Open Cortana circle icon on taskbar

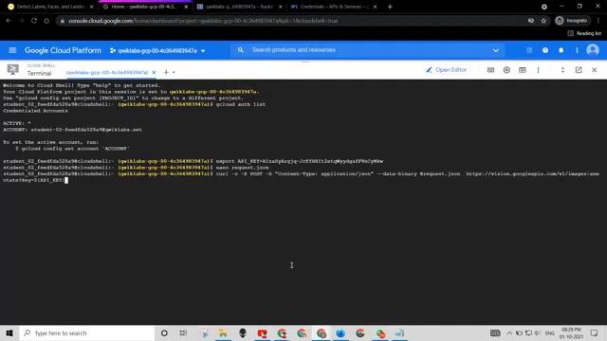click(x=164, y=332)
